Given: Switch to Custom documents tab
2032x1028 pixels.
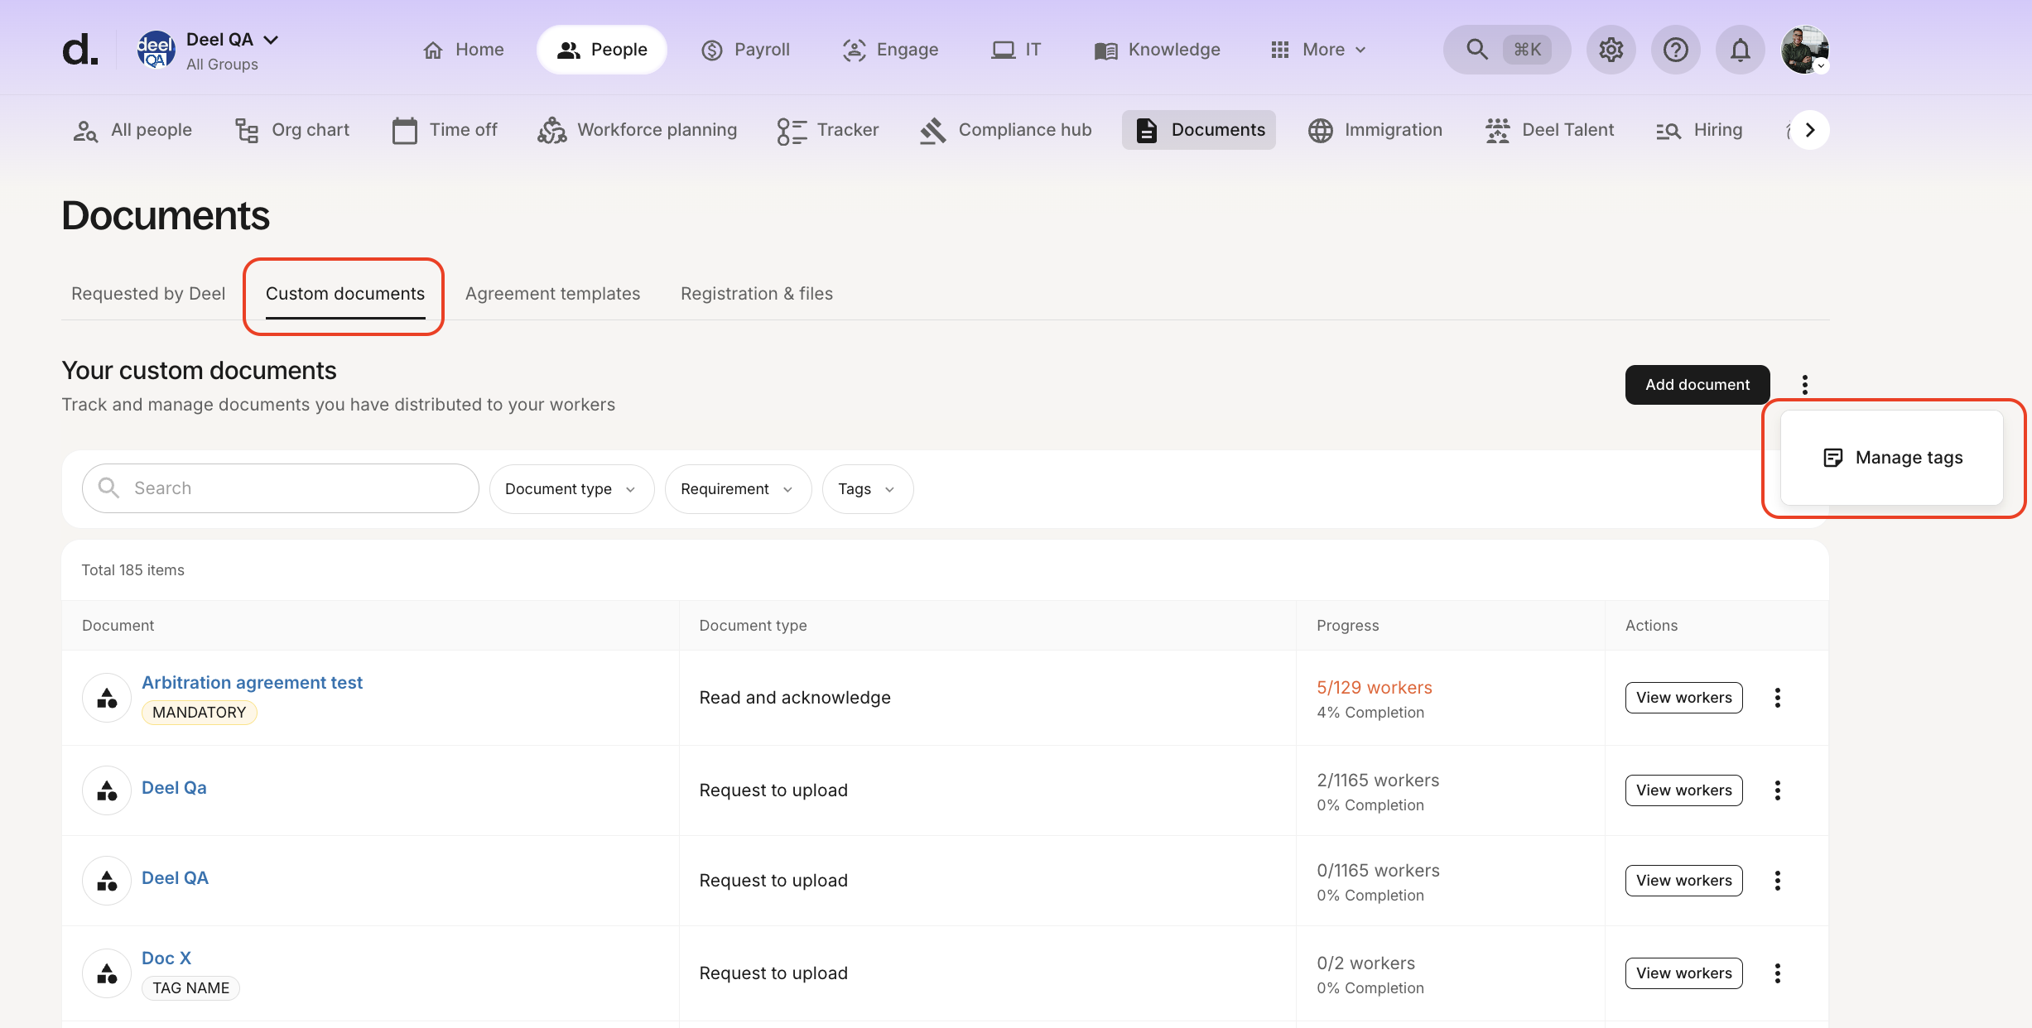Looking at the screenshot, I should (x=344, y=294).
